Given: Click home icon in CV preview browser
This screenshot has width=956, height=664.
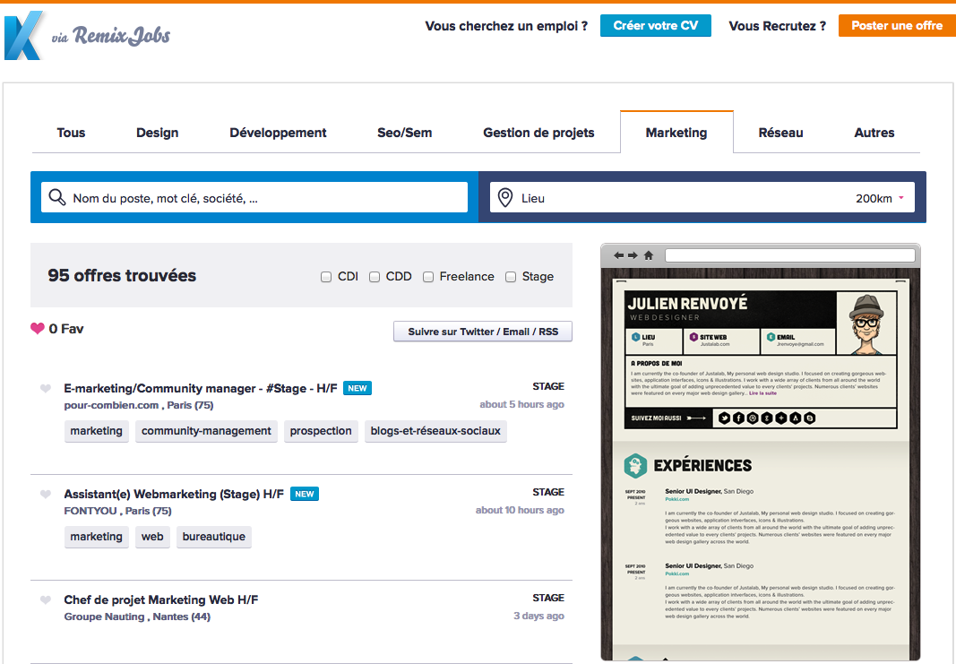Looking at the screenshot, I should point(649,256).
